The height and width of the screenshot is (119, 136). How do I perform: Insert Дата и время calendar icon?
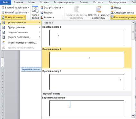click(35, 9)
